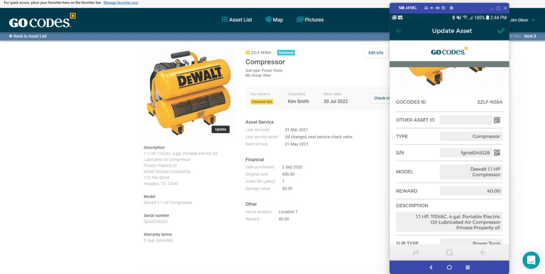Tap the Android recent apps button
545x274 pixels.
tap(467, 267)
